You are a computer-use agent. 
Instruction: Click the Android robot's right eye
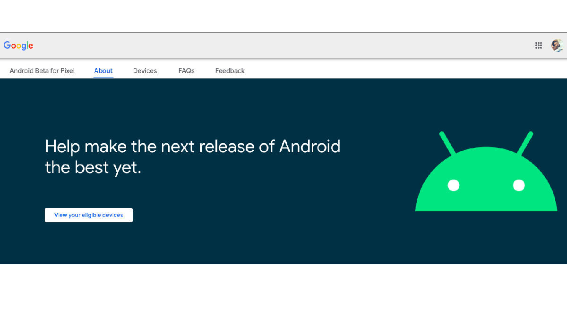pos(519,186)
